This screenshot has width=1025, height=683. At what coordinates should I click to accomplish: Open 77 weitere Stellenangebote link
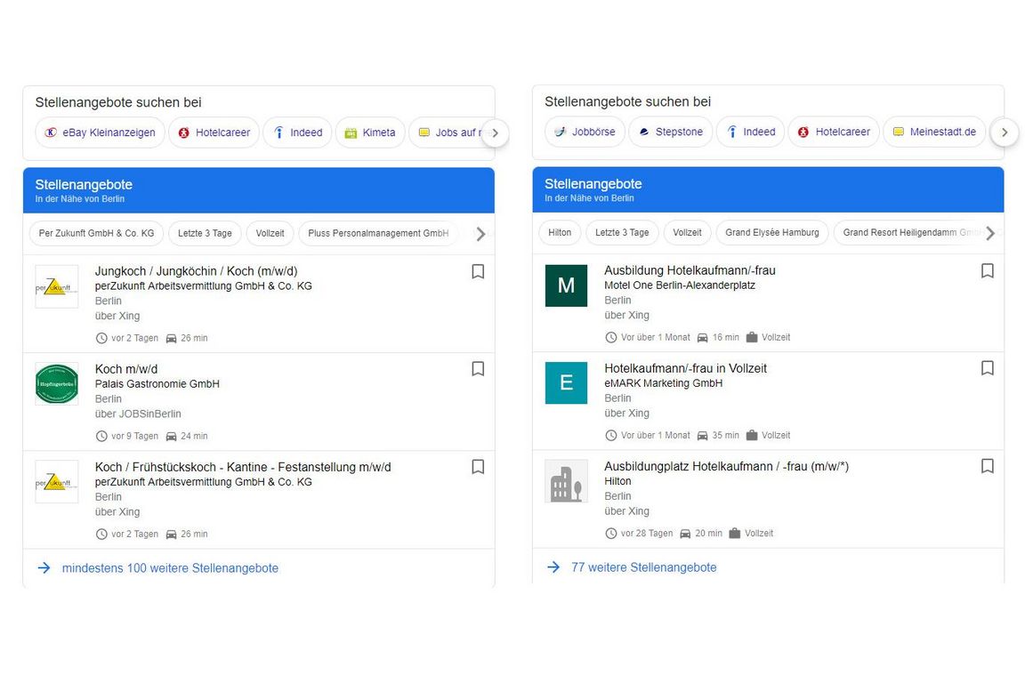[643, 567]
